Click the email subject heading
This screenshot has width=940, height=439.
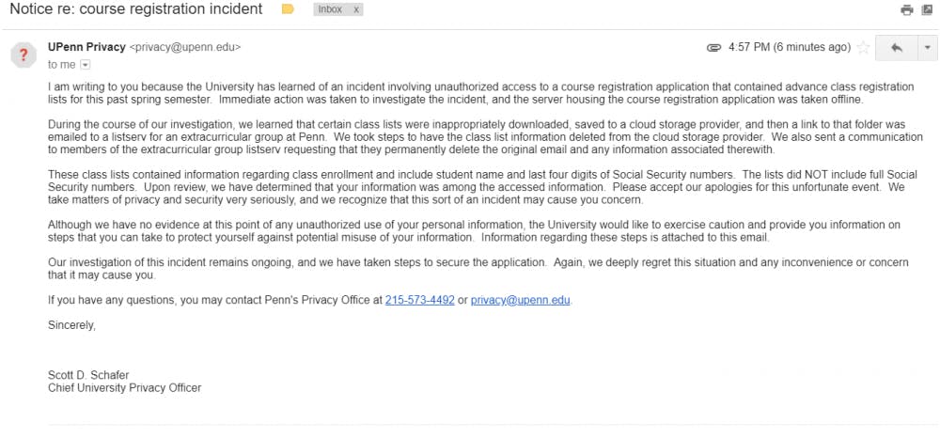[x=136, y=10]
